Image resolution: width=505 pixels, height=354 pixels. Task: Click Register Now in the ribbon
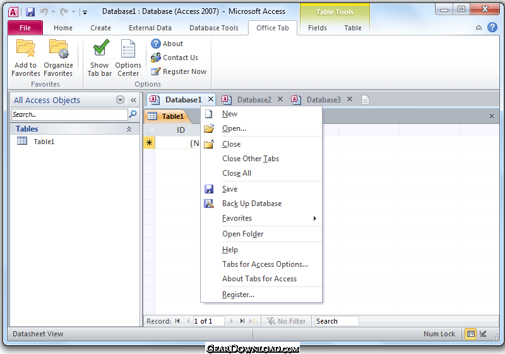tap(178, 71)
